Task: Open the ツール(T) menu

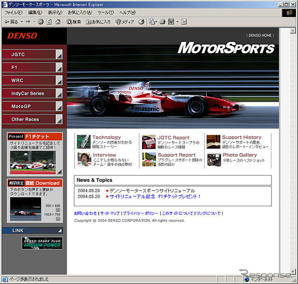Action: click(x=106, y=13)
